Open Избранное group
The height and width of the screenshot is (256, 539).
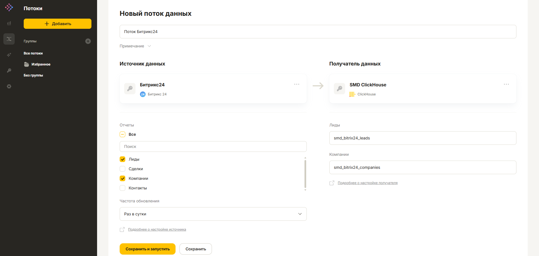(41, 64)
